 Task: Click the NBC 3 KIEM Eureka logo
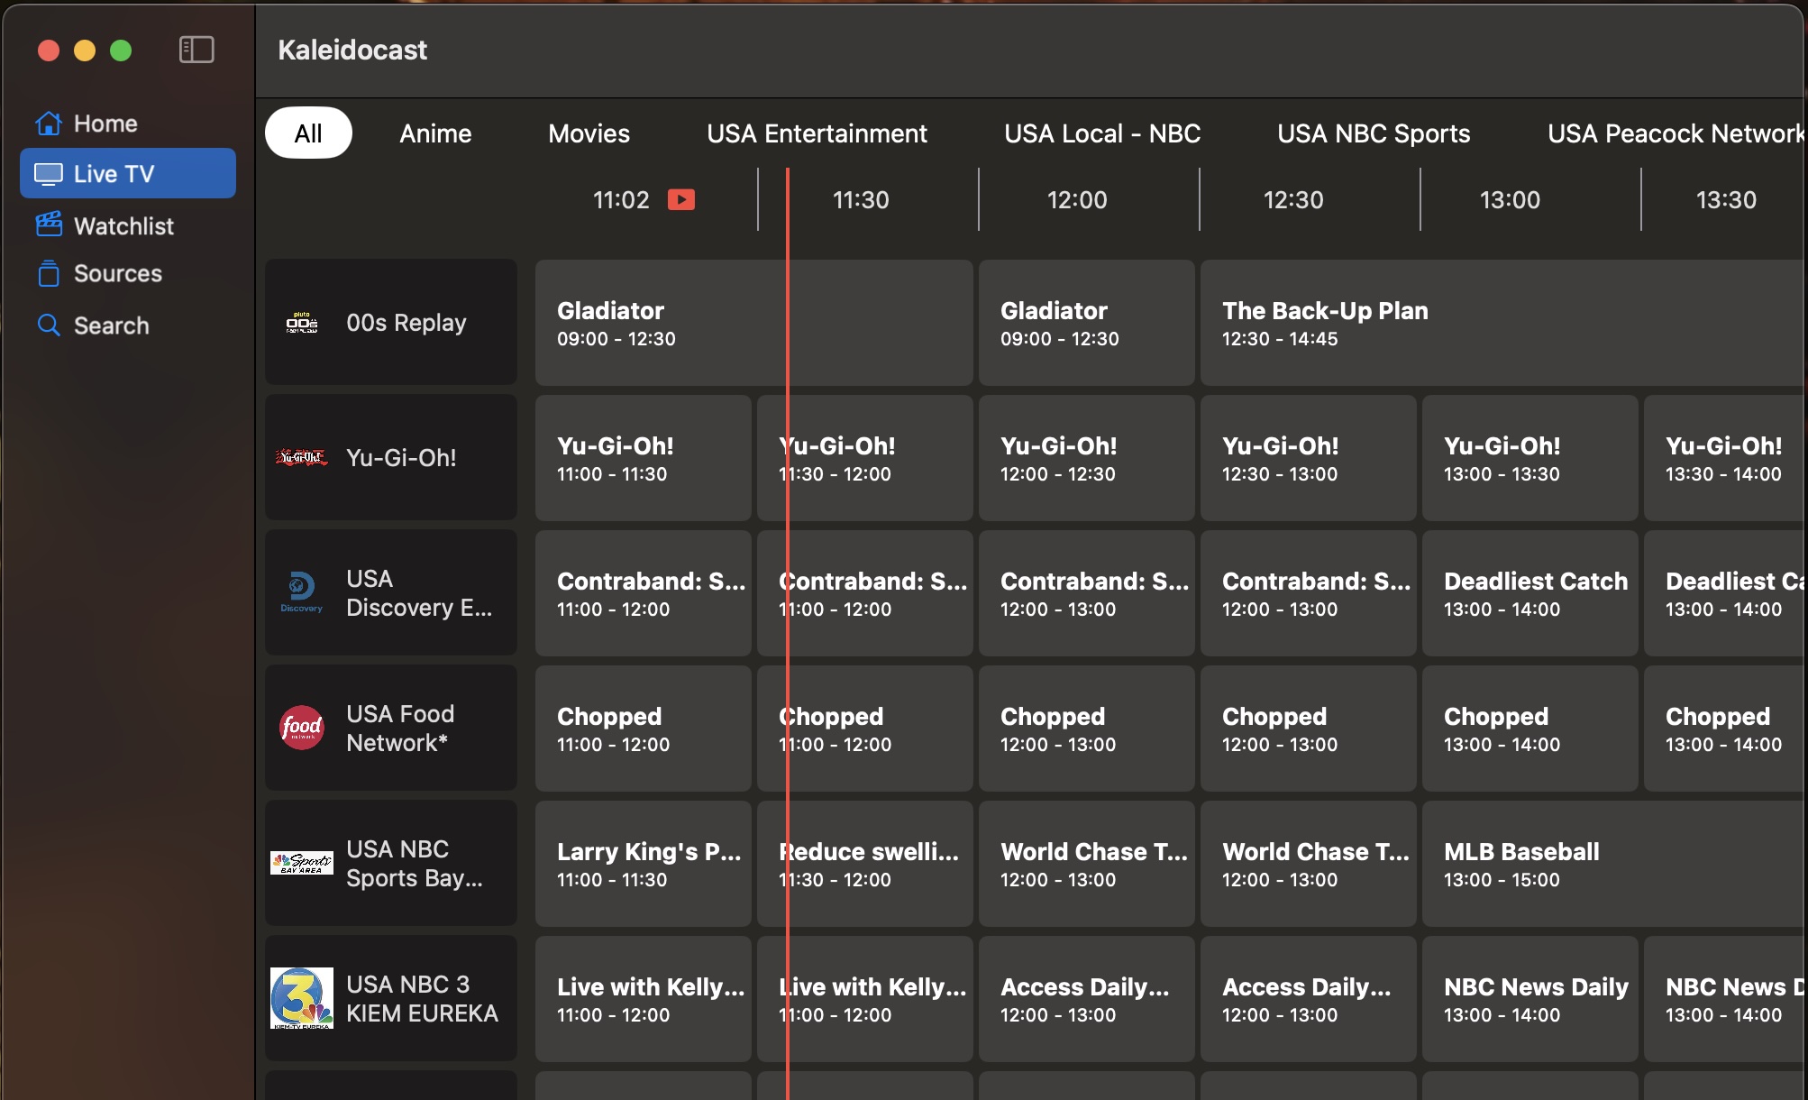click(x=302, y=998)
